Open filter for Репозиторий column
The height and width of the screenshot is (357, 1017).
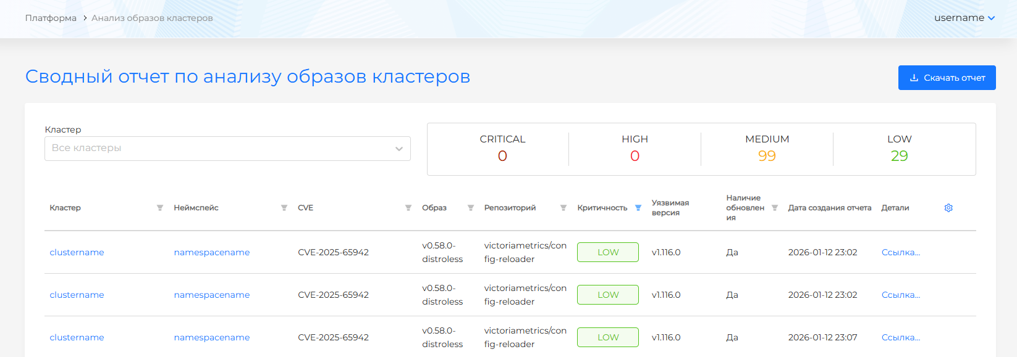[563, 208]
